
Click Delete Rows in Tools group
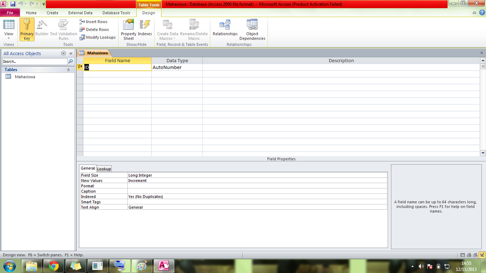coord(94,30)
